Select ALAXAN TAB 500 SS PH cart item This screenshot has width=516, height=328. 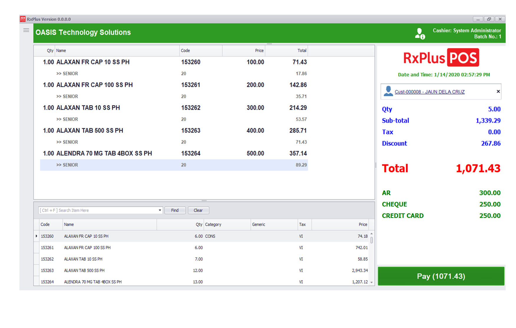click(90, 131)
